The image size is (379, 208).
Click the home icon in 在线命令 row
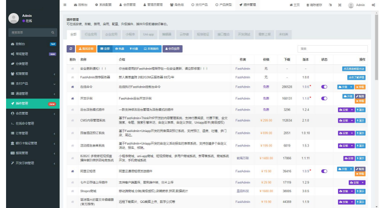point(72,87)
